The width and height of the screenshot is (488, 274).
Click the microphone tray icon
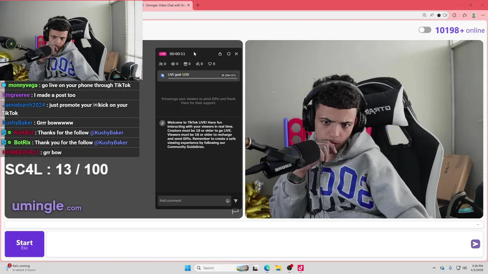coord(450,268)
